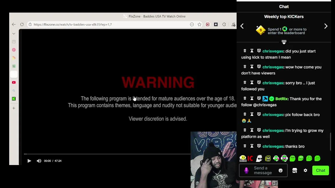
Task: Ban user on 'wow how come' message
Action: 259,67
